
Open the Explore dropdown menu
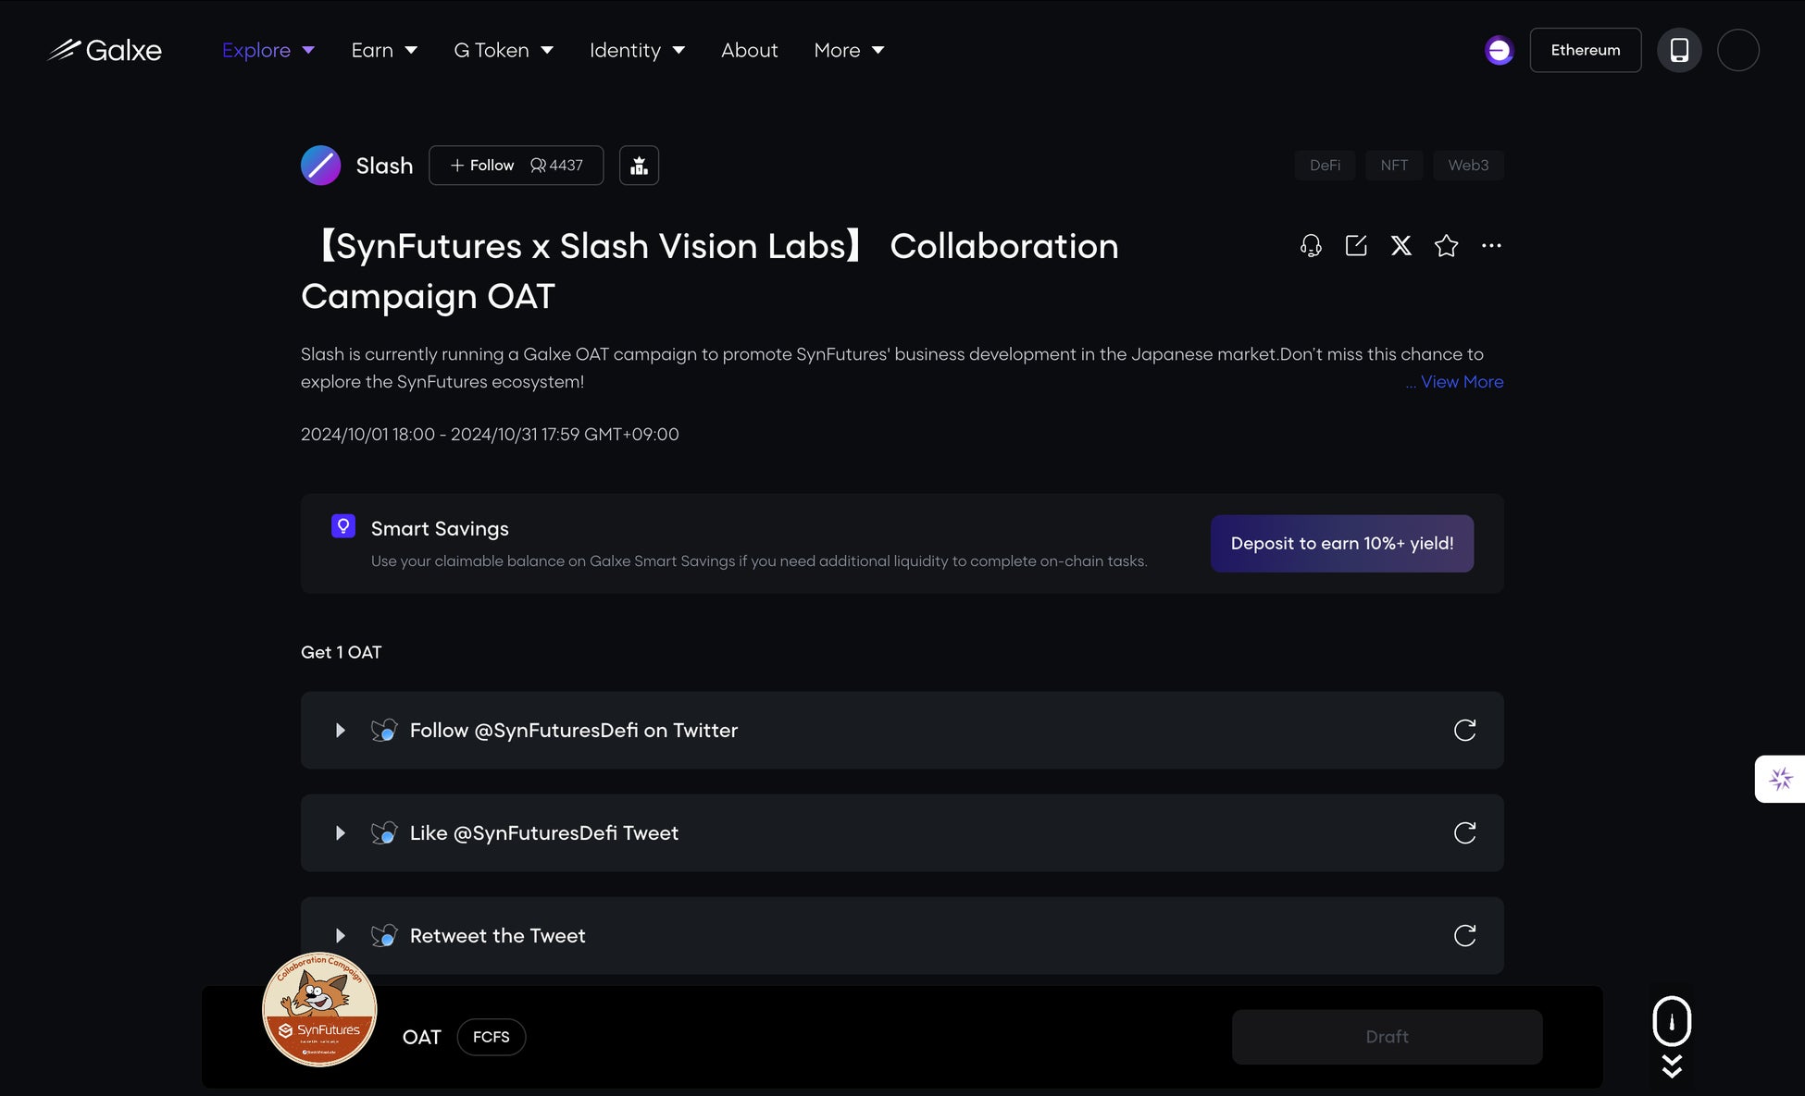pos(268,50)
